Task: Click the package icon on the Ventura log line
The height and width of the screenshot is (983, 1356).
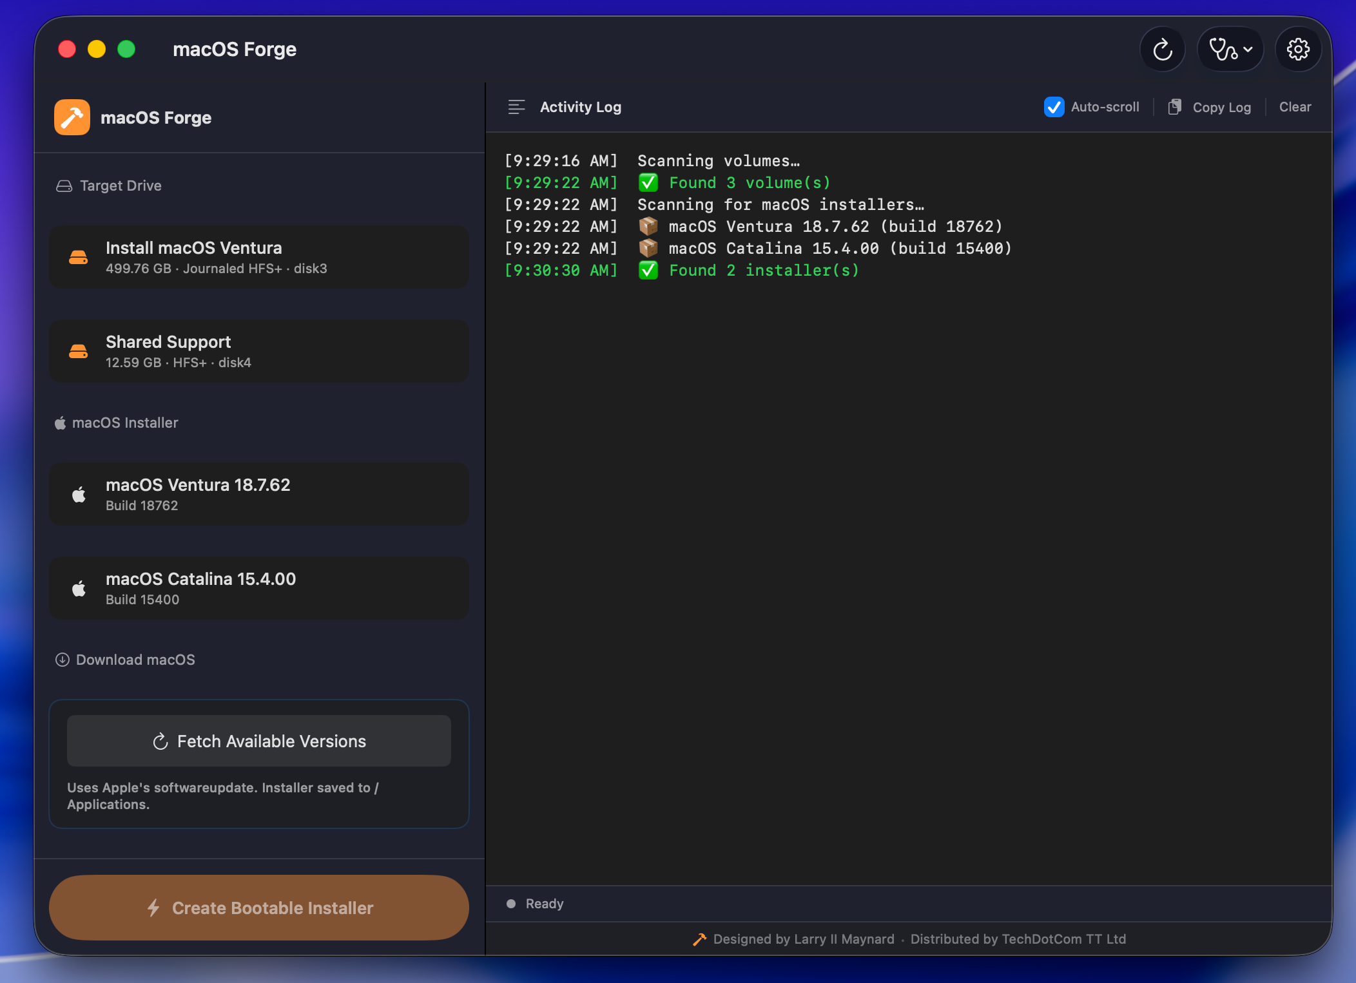Action: pyautogui.click(x=648, y=226)
